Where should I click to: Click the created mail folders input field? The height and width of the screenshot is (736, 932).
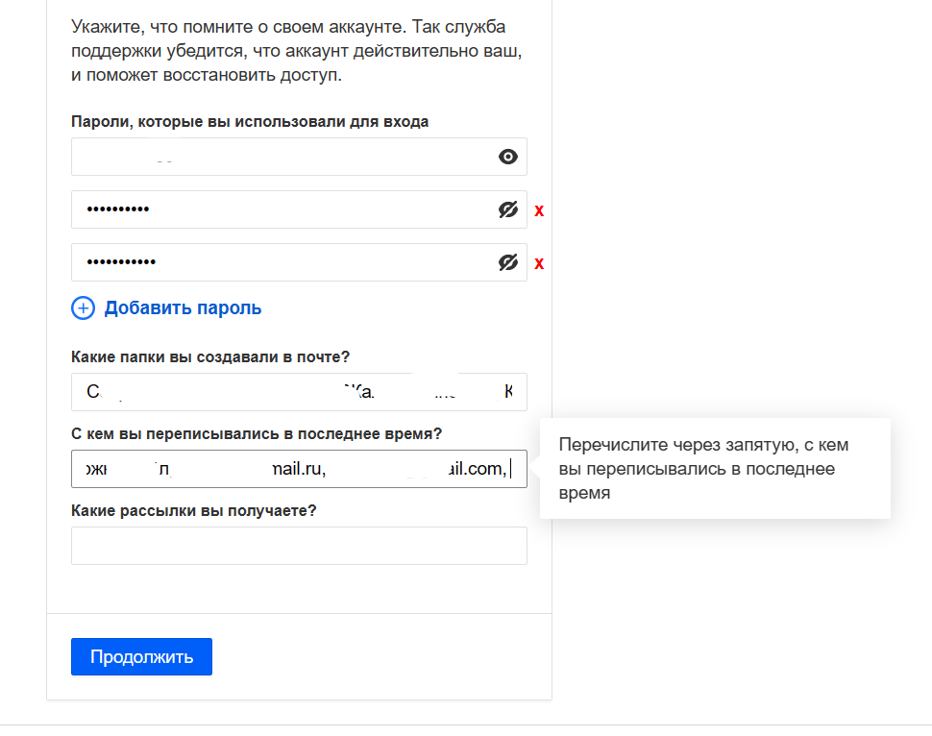tap(299, 392)
